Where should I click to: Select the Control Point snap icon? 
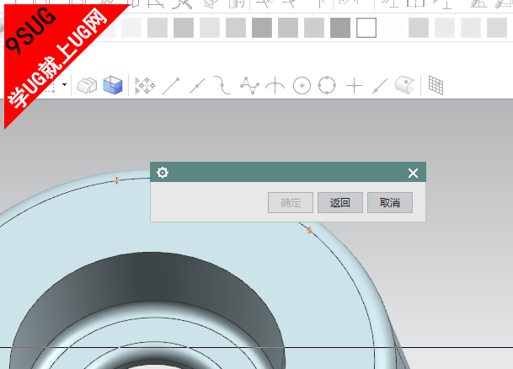(x=222, y=85)
